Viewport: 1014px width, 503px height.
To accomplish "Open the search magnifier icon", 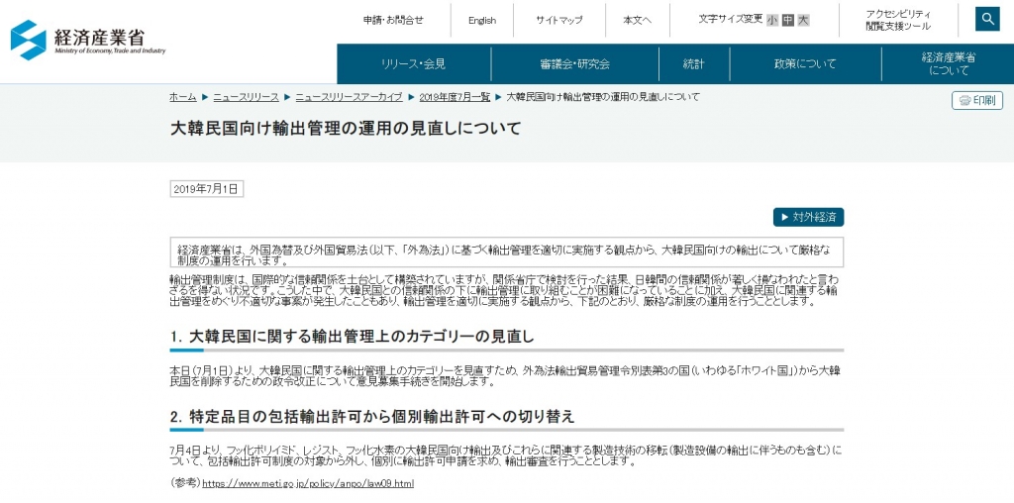I will tap(987, 20).
